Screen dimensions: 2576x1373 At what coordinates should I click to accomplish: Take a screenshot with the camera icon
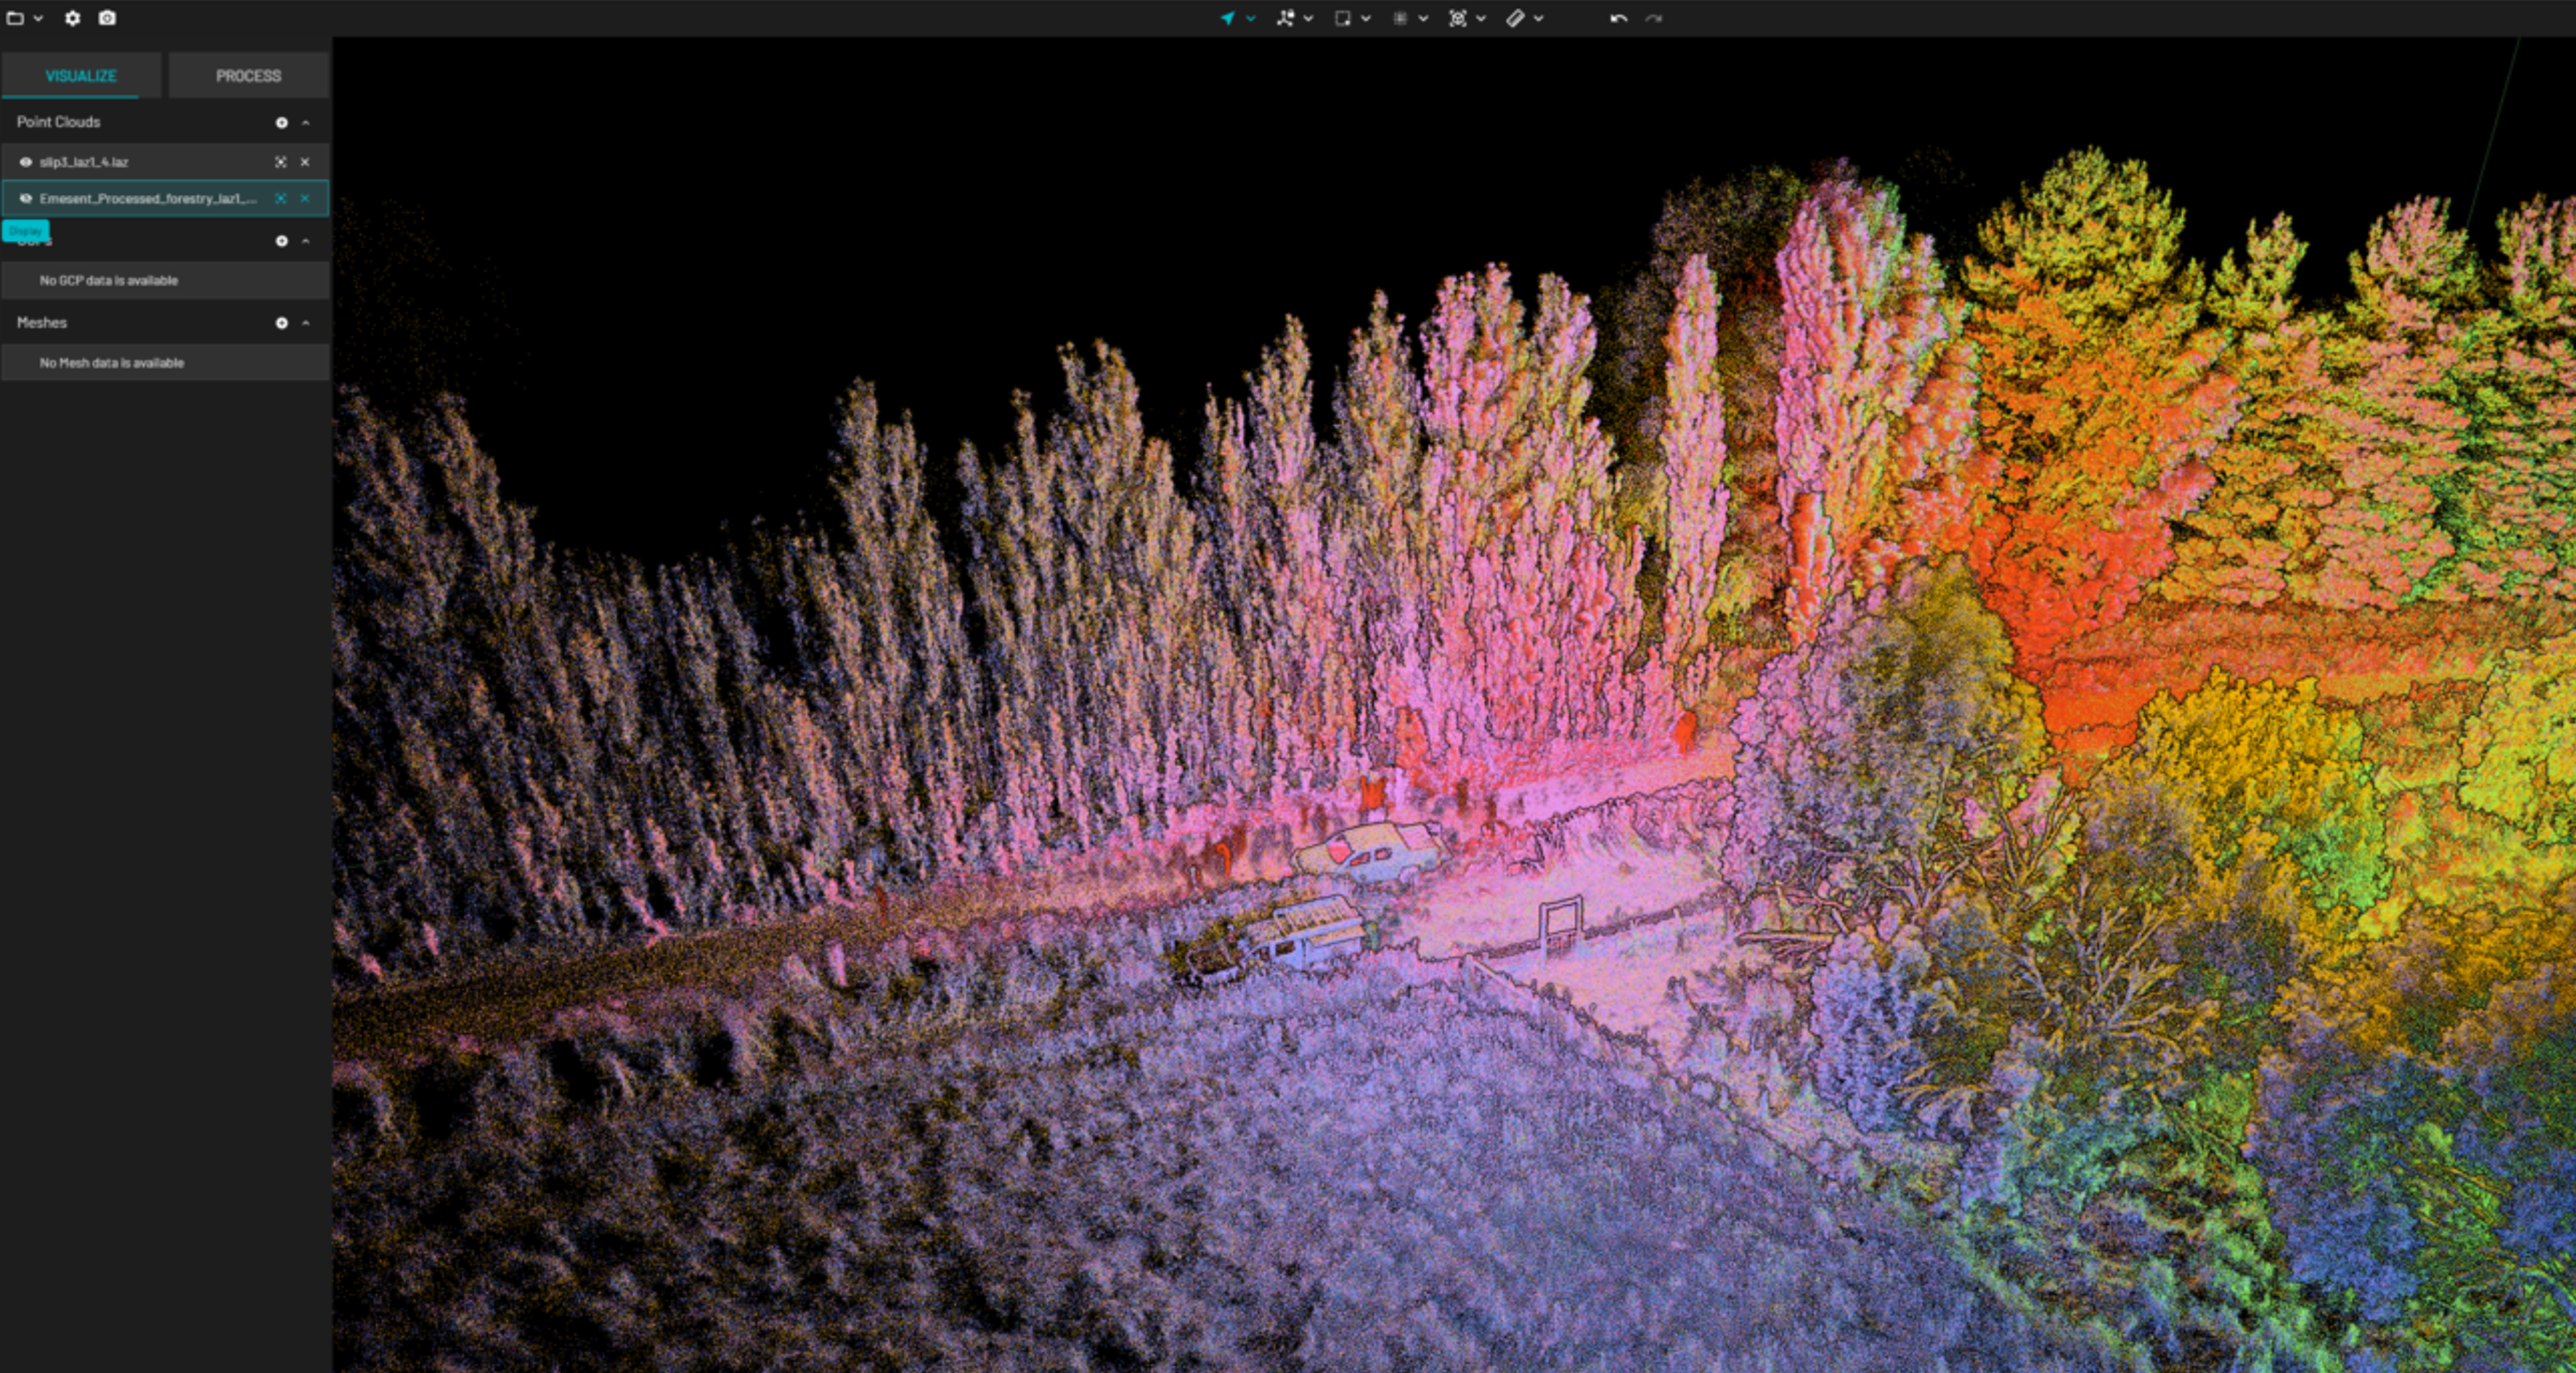[107, 18]
